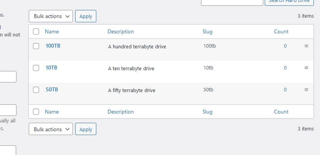Screen dimensions: 320x155
Task: Toggle select-all checkbox in table footer
Action: 36,112
